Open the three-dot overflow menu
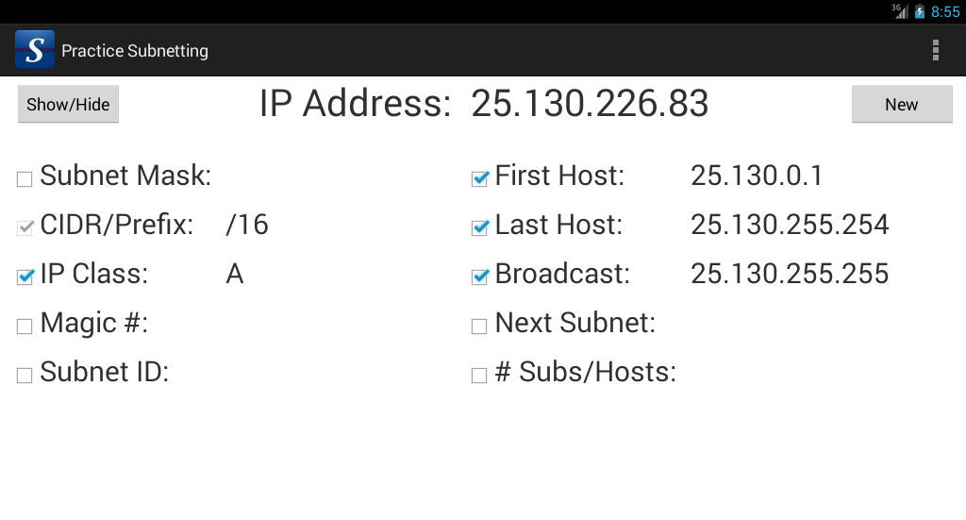Screen dimensions: 966x520 click(935, 50)
